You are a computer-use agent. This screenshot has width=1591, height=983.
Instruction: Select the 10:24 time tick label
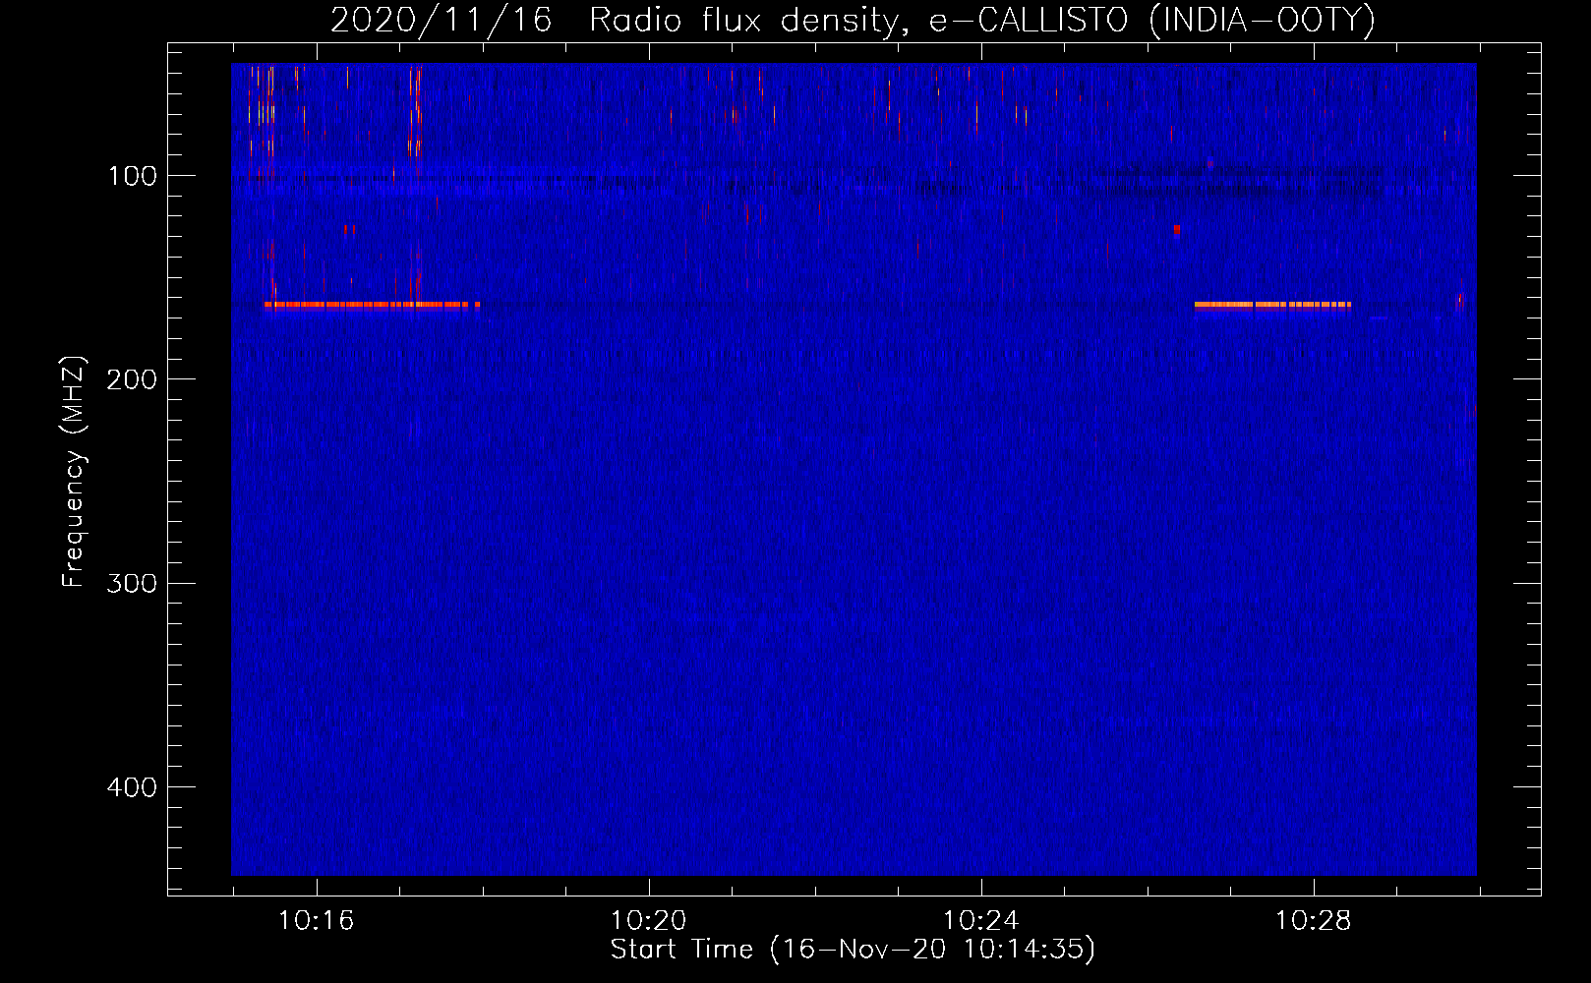980,921
